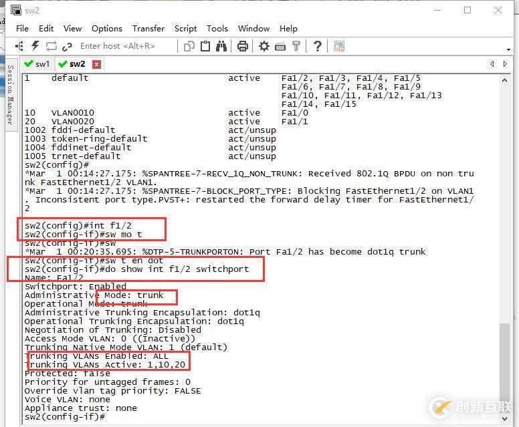This screenshot has width=519, height=427.
Task: Open the View menu
Action: [72, 29]
